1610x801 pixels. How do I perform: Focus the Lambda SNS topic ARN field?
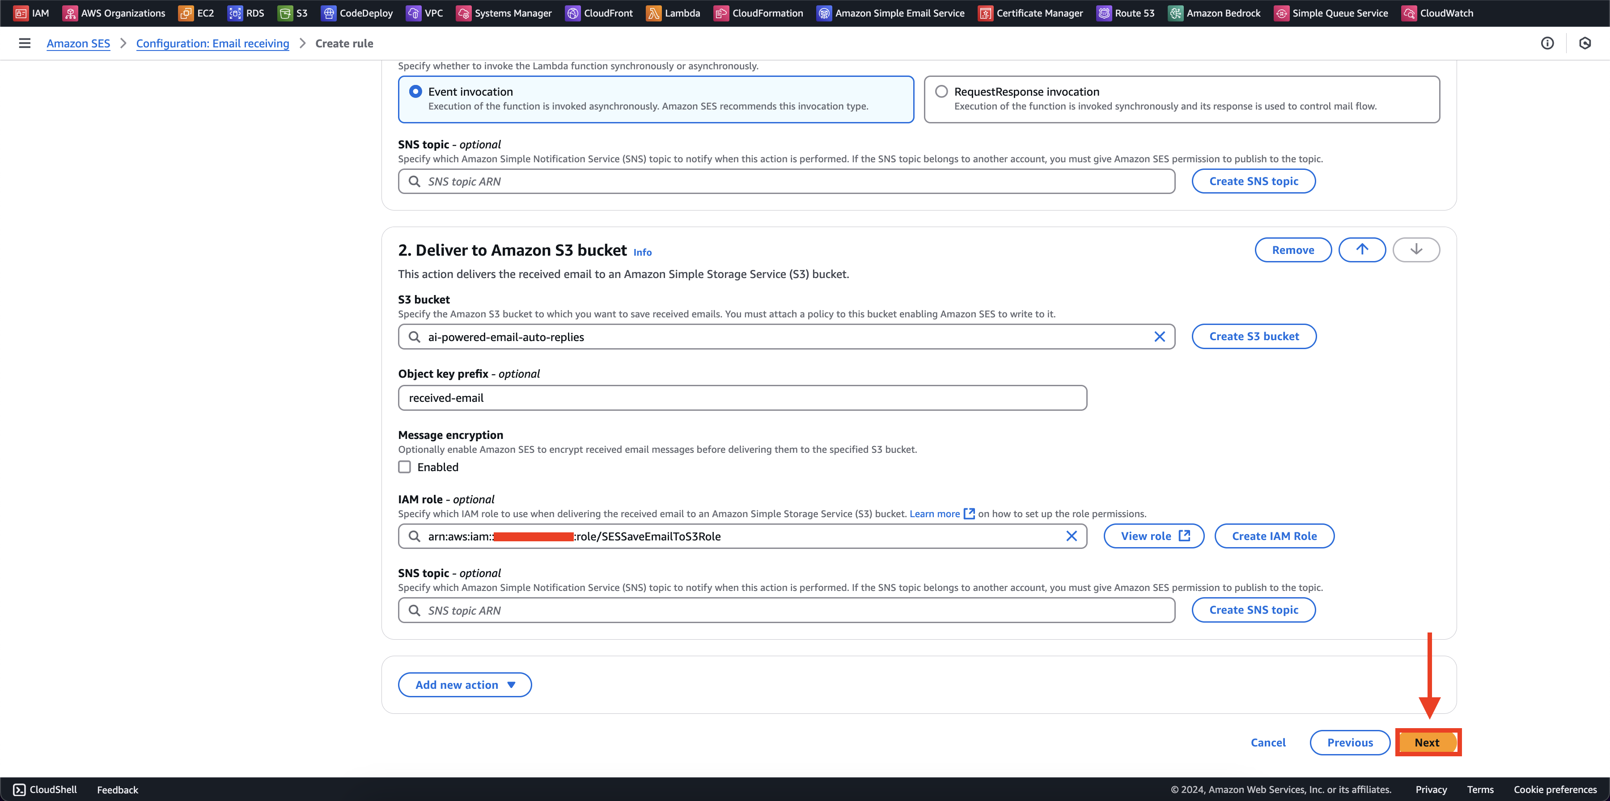786,181
